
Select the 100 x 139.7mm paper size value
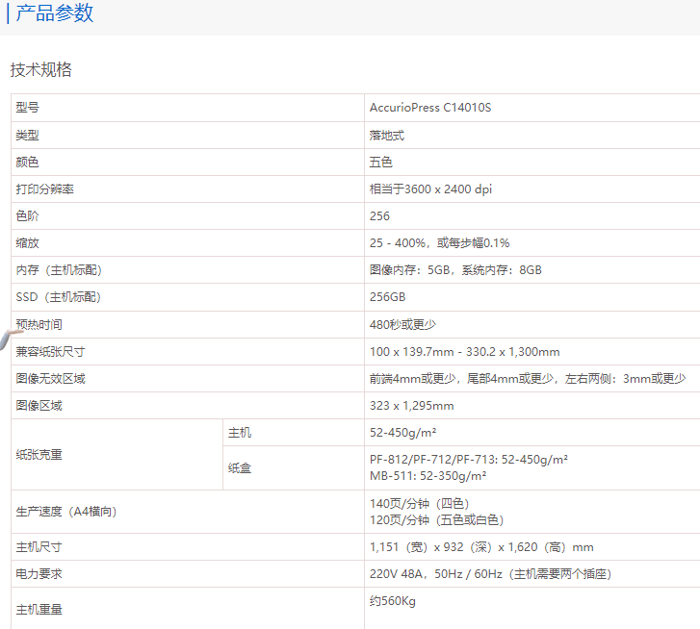coord(465,352)
